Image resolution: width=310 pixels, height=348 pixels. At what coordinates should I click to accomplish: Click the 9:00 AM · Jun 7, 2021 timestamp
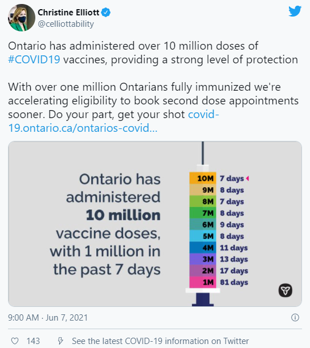pos(48,318)
